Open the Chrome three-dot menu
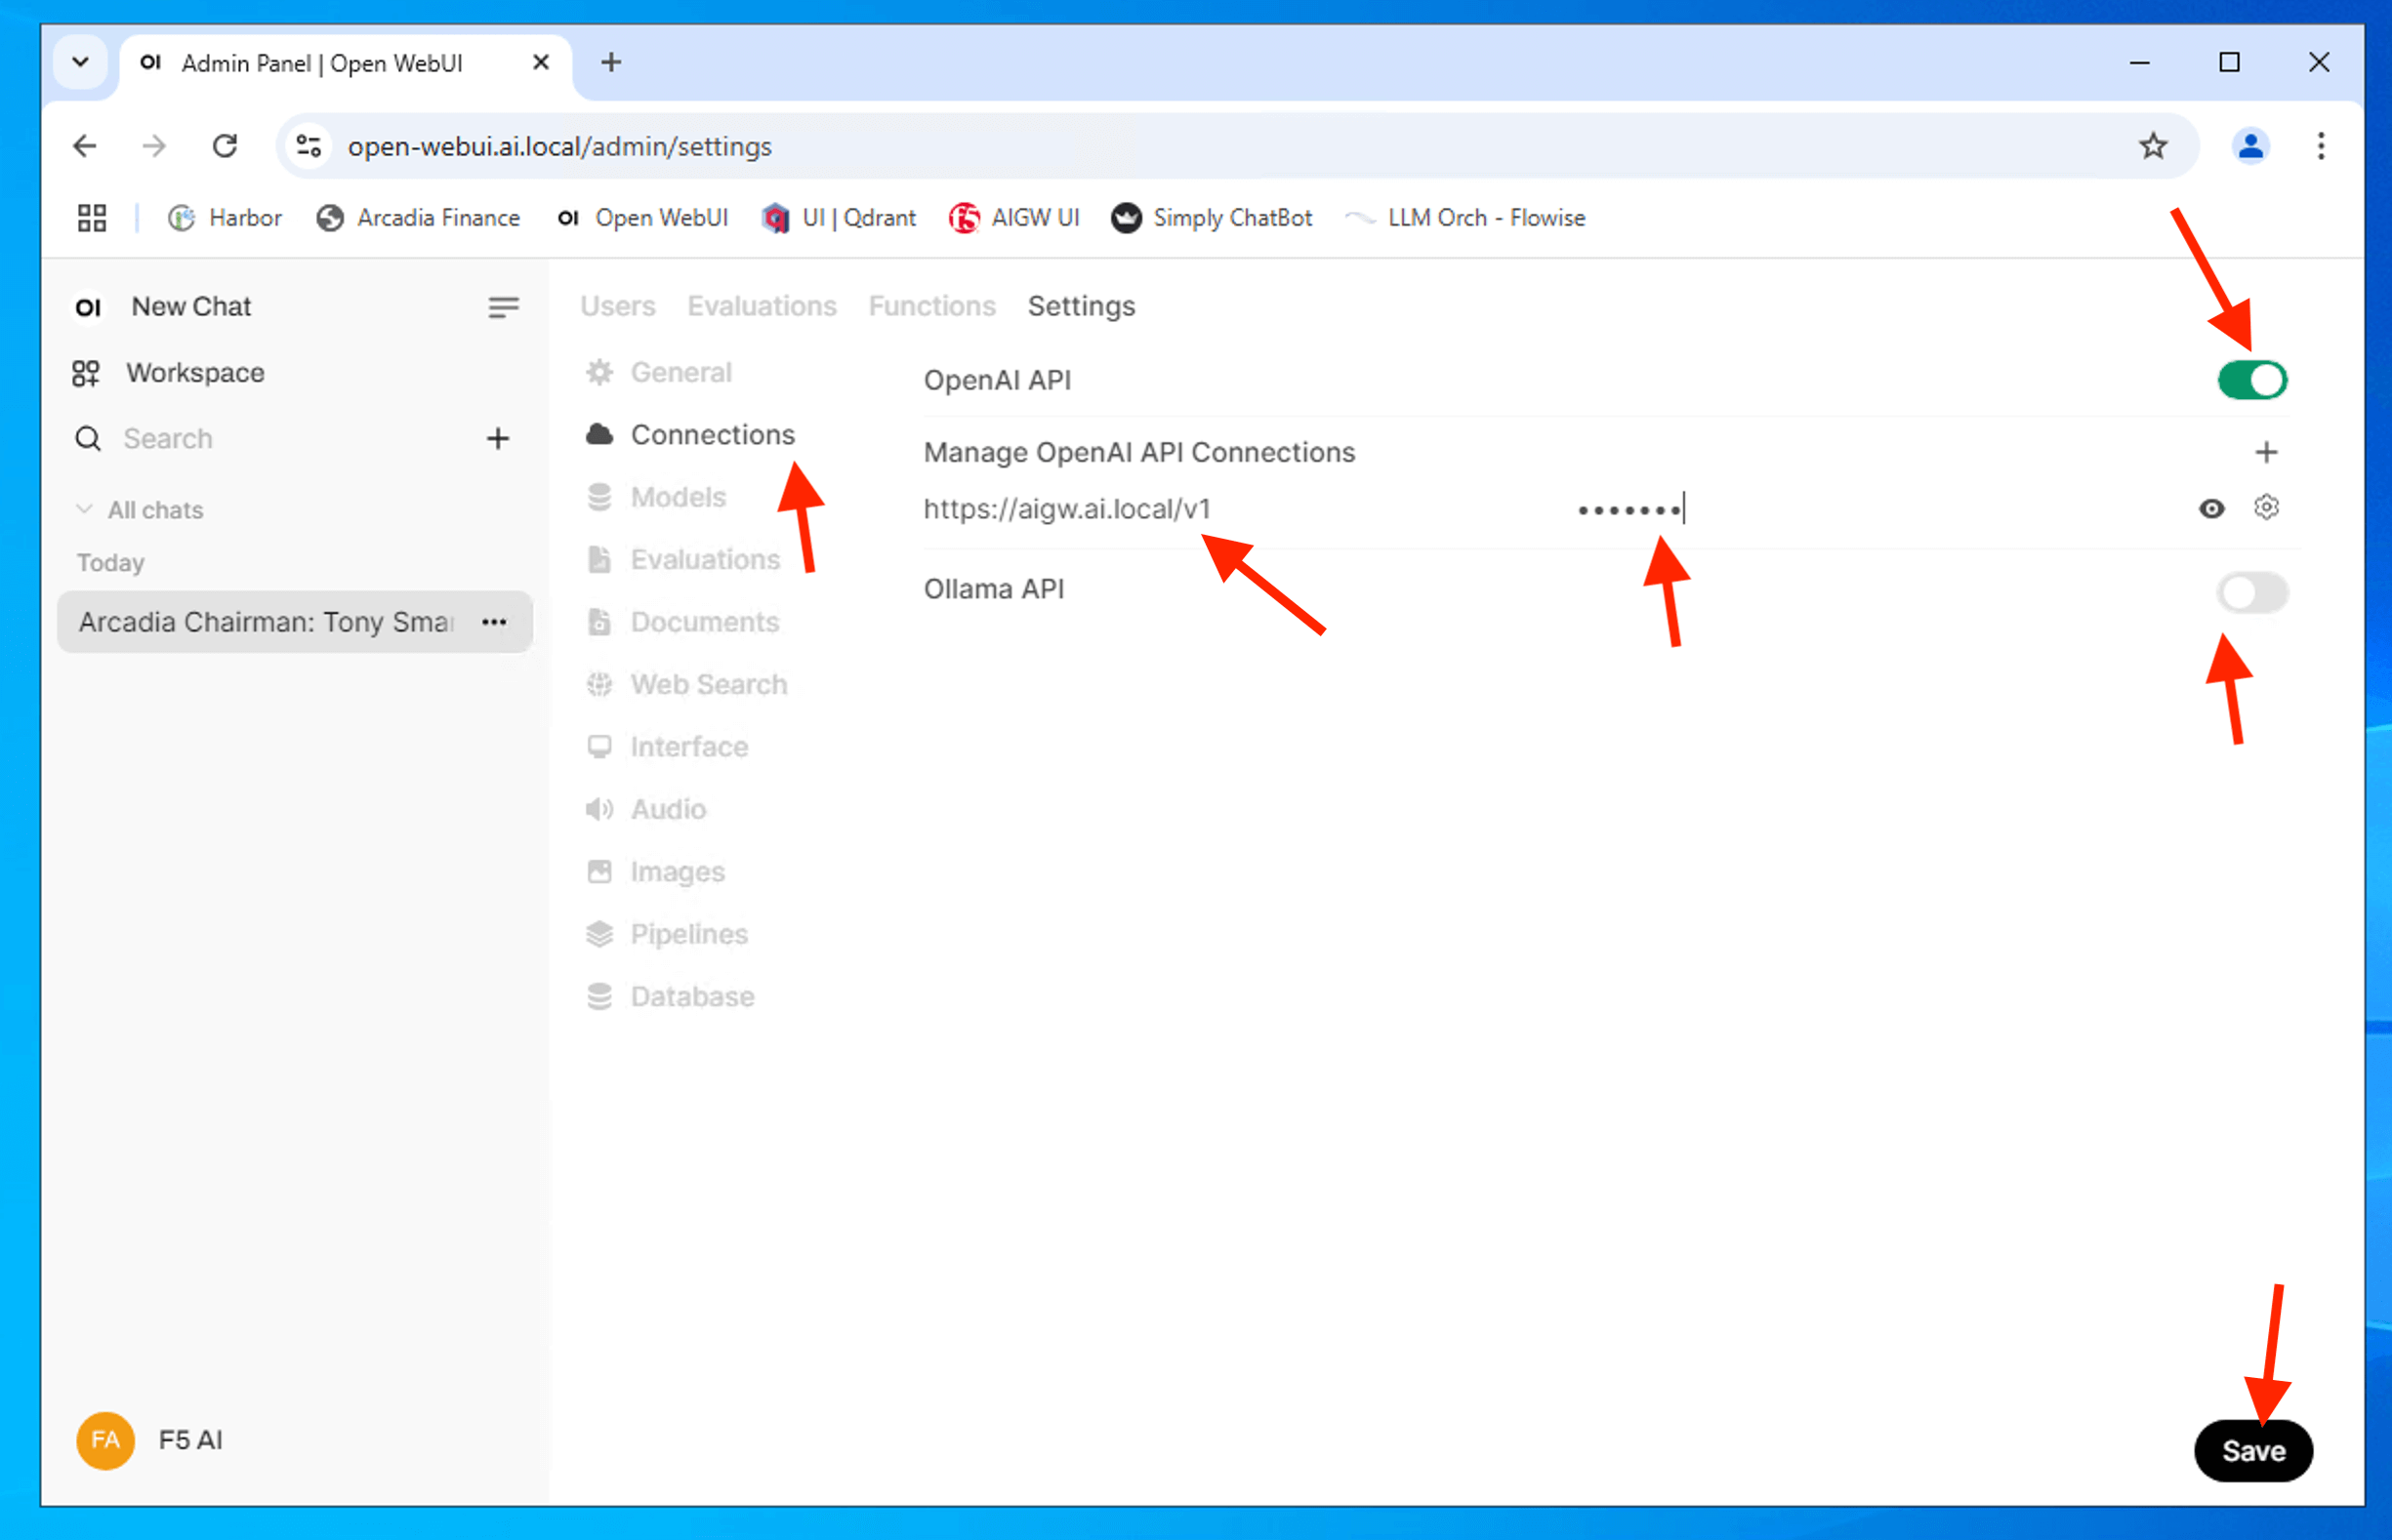 (2320, 146)
